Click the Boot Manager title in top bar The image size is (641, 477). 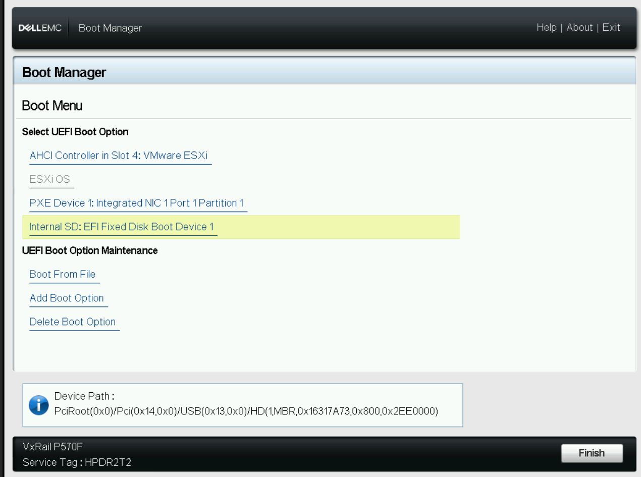click(x=110, y=28)
